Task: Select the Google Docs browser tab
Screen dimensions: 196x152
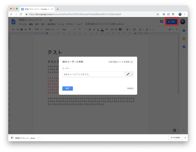Action: pyautogui.click(x=37, y=9)
